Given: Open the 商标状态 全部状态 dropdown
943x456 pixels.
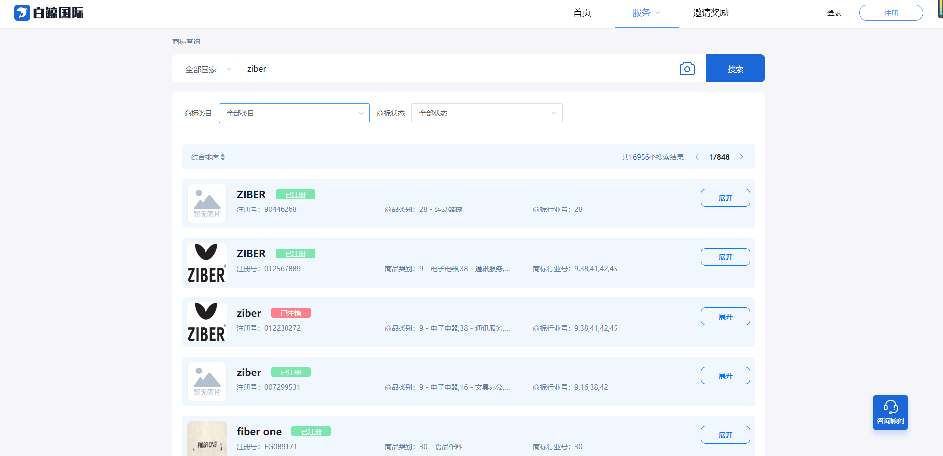Looking at the screenshot, I should click(487, 113).
